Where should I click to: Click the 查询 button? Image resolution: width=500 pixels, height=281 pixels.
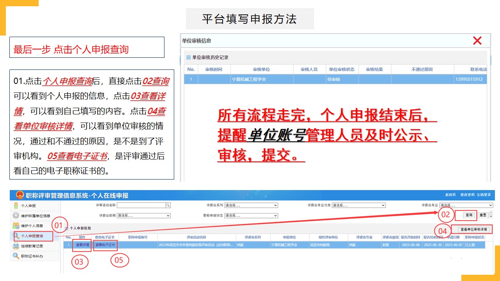tap(469, 215)
